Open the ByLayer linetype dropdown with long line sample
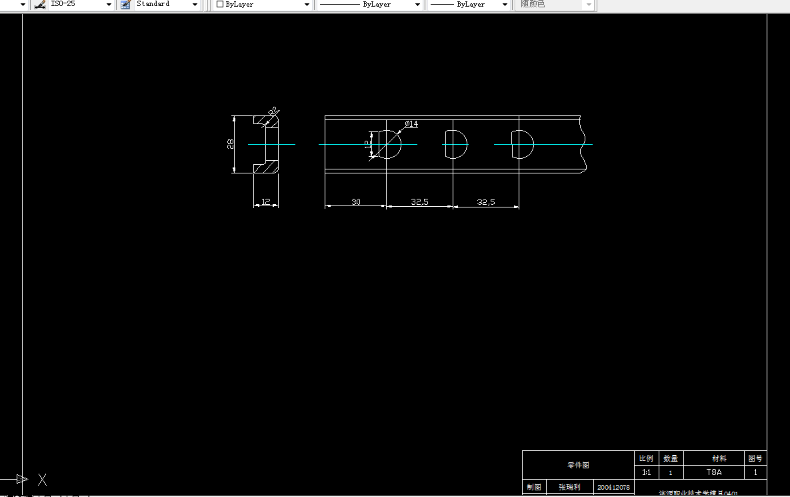 coord(418,5)
